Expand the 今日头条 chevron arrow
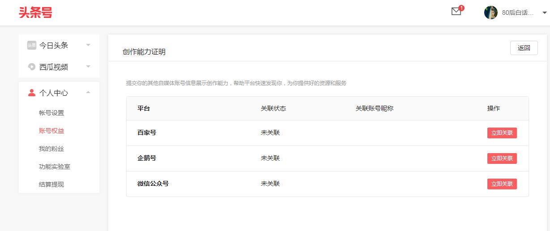550x231 pixels. [88, 45]
